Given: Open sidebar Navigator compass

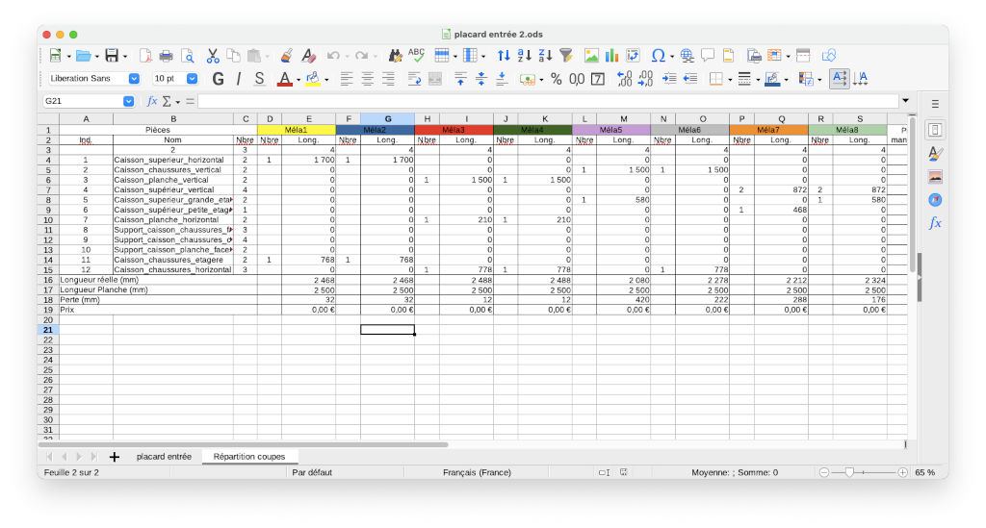Looking at the screenshot, I should 935,200.
